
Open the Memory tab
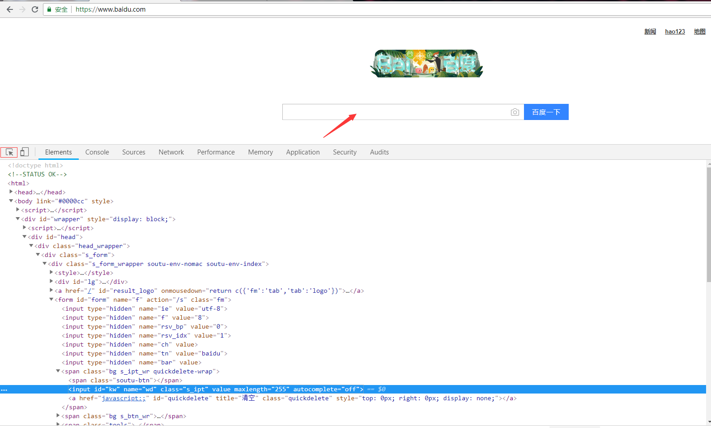pos(260,152)
